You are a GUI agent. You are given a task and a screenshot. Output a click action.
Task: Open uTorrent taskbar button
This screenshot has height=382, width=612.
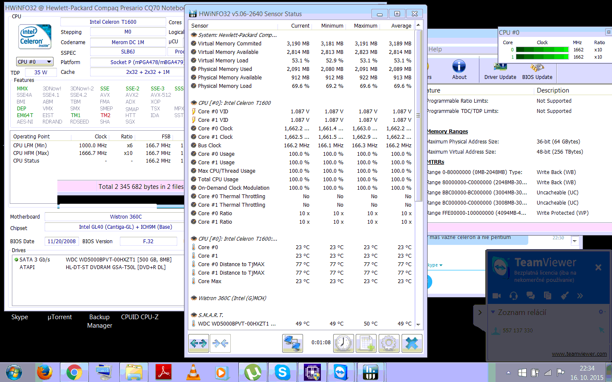(x=253, y=373)
